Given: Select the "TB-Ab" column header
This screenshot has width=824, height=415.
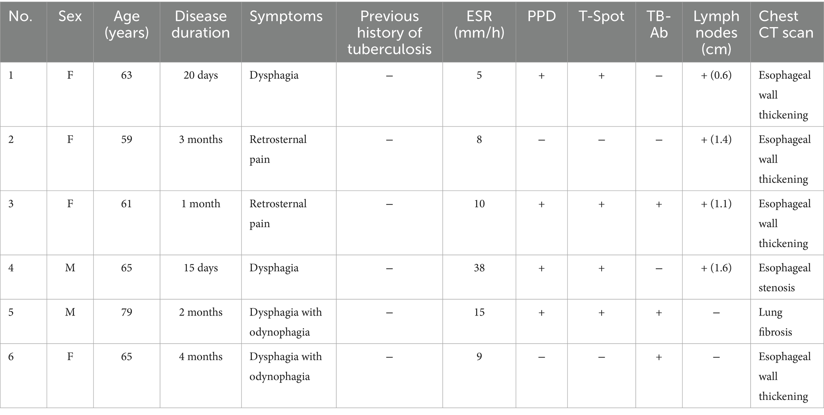Looking at the screenshot, I should point(659,24).
